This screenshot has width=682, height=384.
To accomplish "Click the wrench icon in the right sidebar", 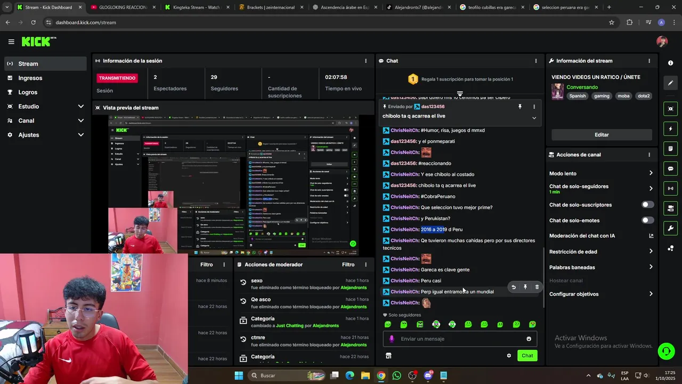I will coord(670,228).
